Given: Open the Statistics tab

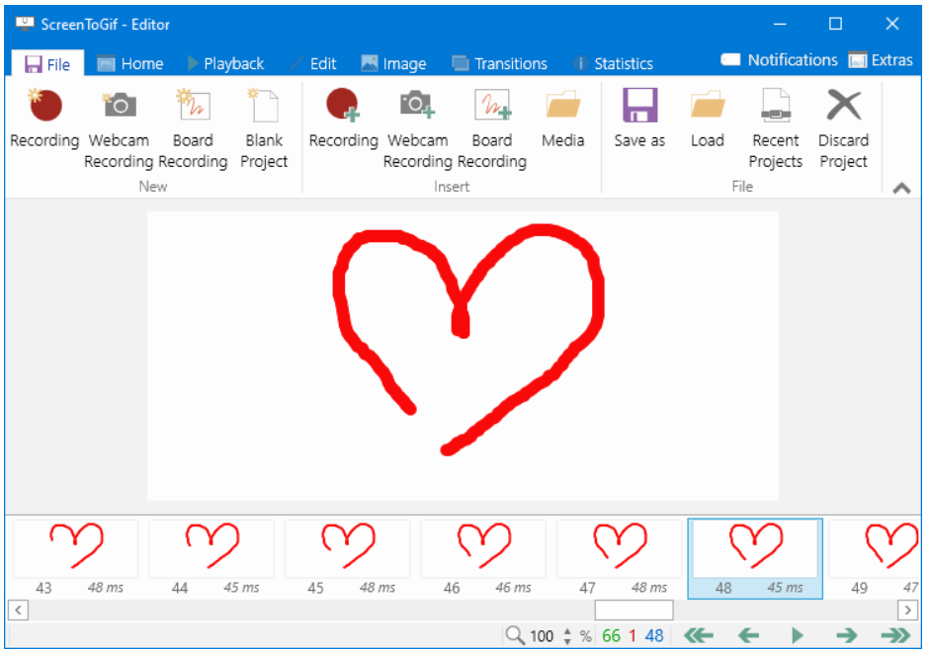Looking at the screenshot, I should click(613, 63).
